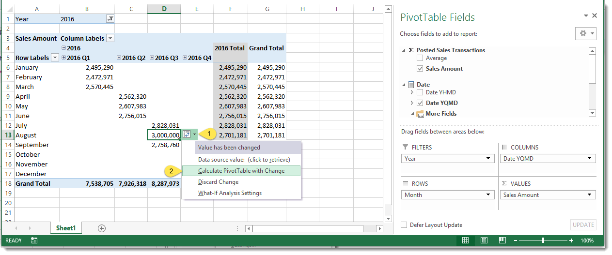Expand the Date YQMD hierarchy
The image size is (612, 255).
(x=412, y=103)
